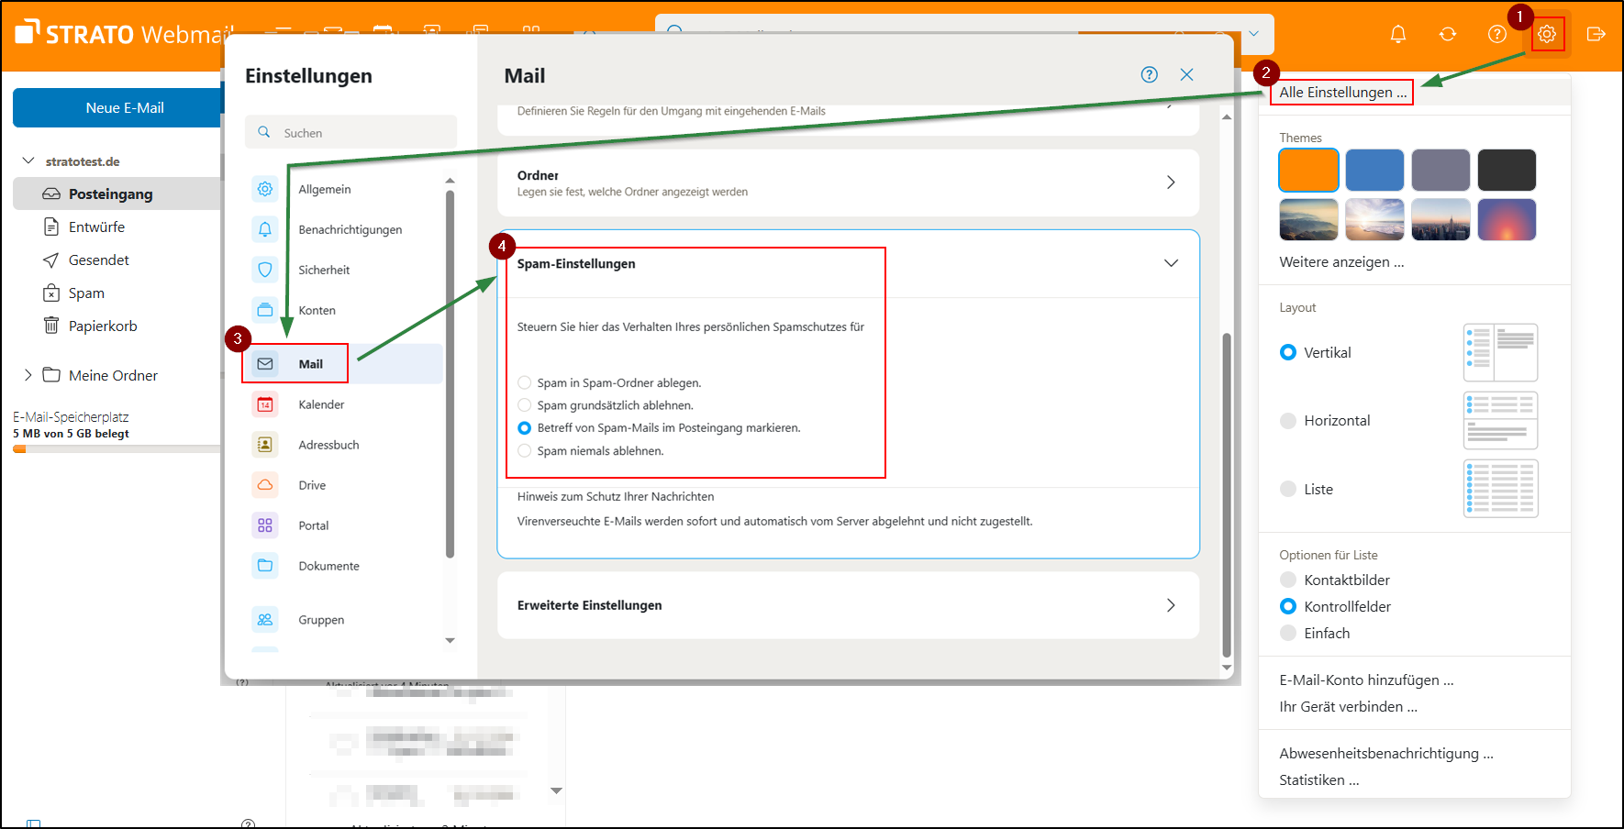Open help icon in Mail settings dialog
Image resolution: width=1624 pixels, height=829 pixels.
tap(1149, 75)
